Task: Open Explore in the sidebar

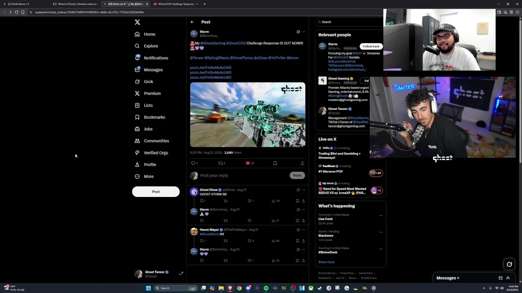Action: (146, 46)
